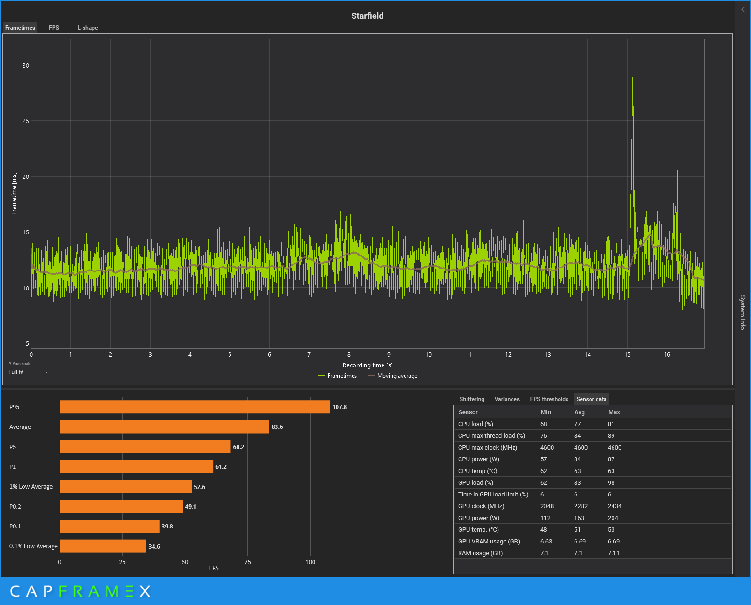Click the Average FPS bar
Viewport: 751px width, 605px height.
164,427
